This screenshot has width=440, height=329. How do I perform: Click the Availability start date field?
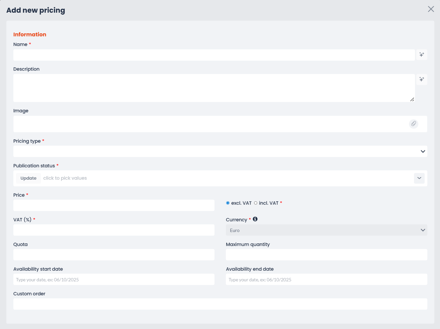click(x=114, y=279)
